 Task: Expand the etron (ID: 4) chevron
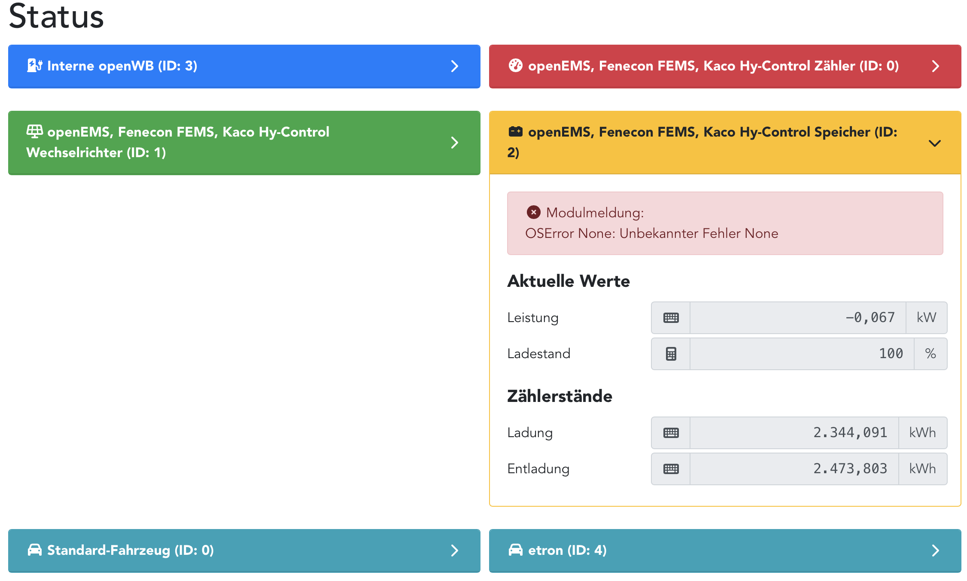[x=935, y=551]
